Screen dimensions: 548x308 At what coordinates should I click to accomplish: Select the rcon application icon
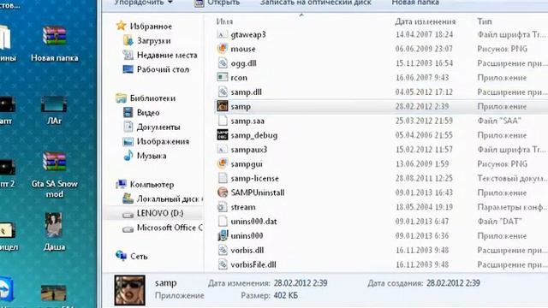[223, 77]
